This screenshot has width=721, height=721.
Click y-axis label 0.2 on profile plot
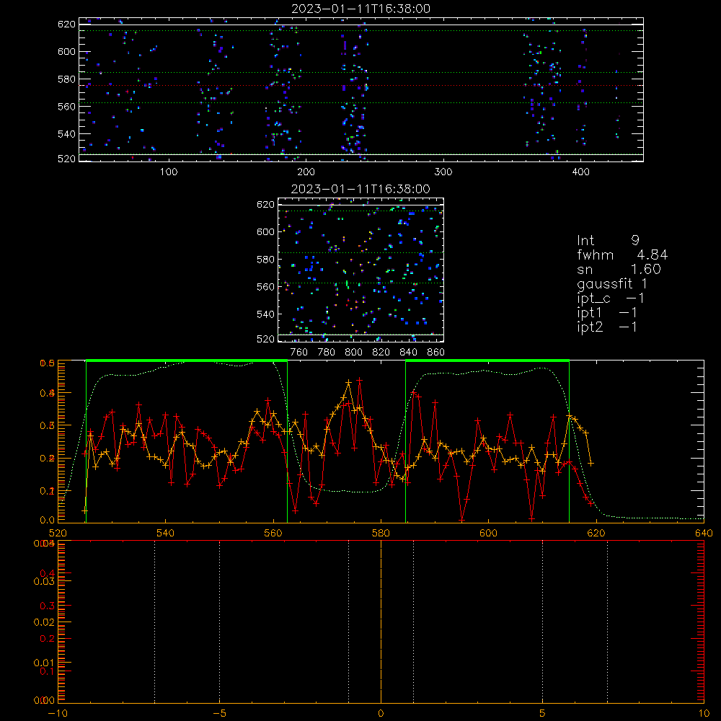click(48, 458)
